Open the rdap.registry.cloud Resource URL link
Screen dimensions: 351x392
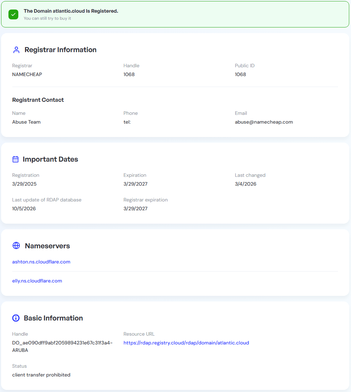coord(186,343)
